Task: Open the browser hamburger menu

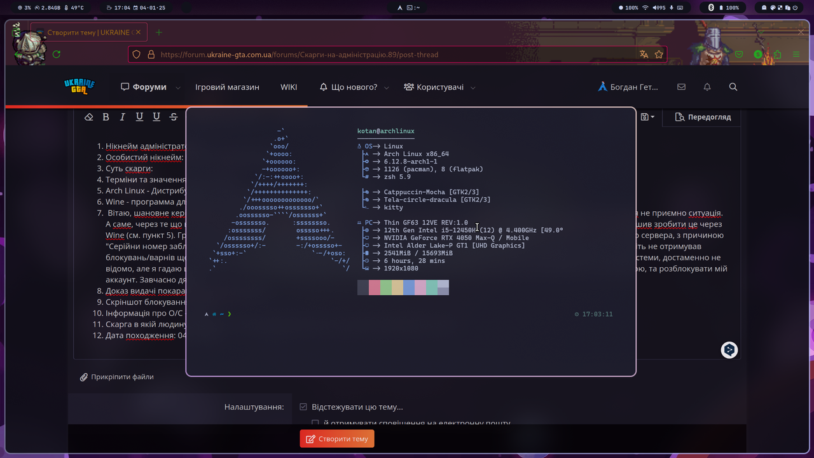Action: point(796,55)
